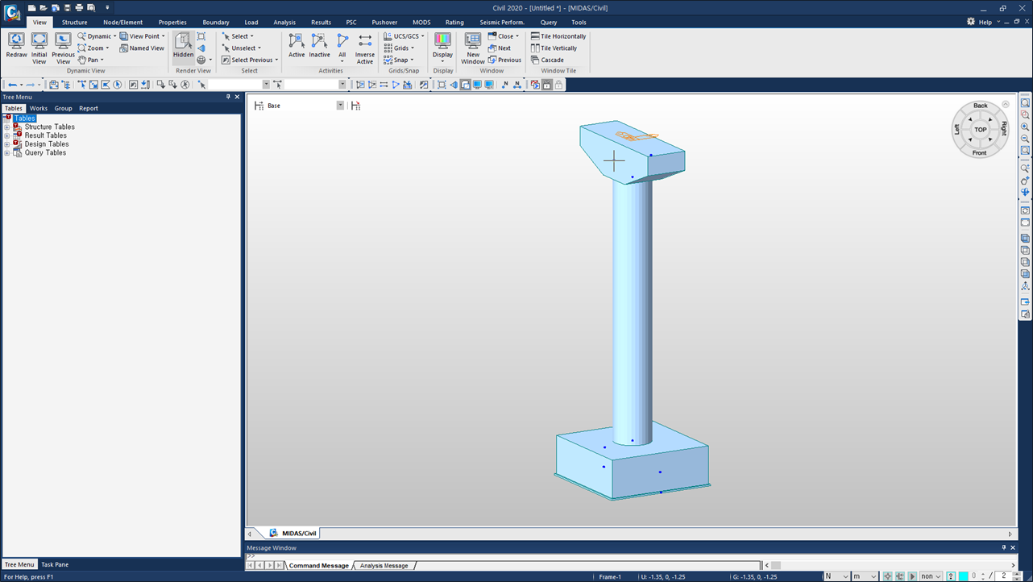Click the cyan color swatch in status bar
The height and width of the screenshot is (582, 1033).
tap(963, 576)
